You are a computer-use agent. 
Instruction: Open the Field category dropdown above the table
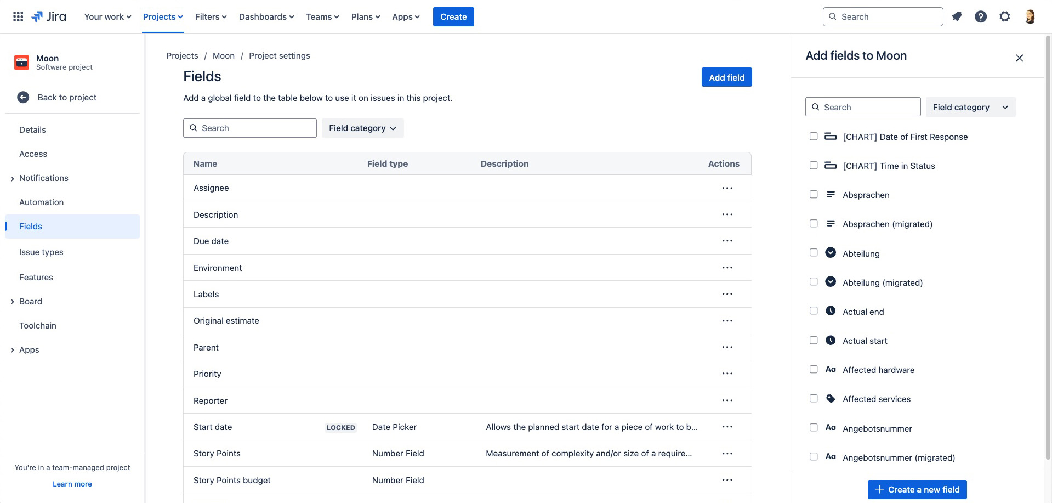point(362,128)
